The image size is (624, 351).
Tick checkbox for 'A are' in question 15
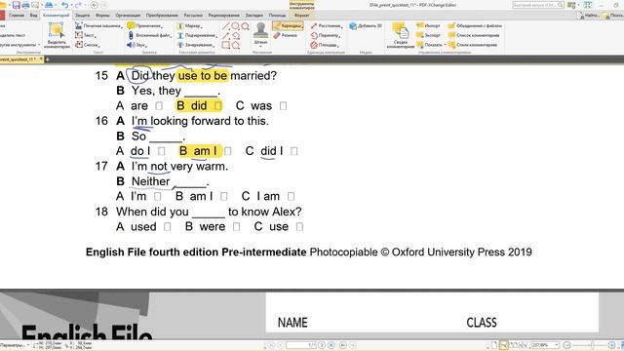(x=159, y=106)
